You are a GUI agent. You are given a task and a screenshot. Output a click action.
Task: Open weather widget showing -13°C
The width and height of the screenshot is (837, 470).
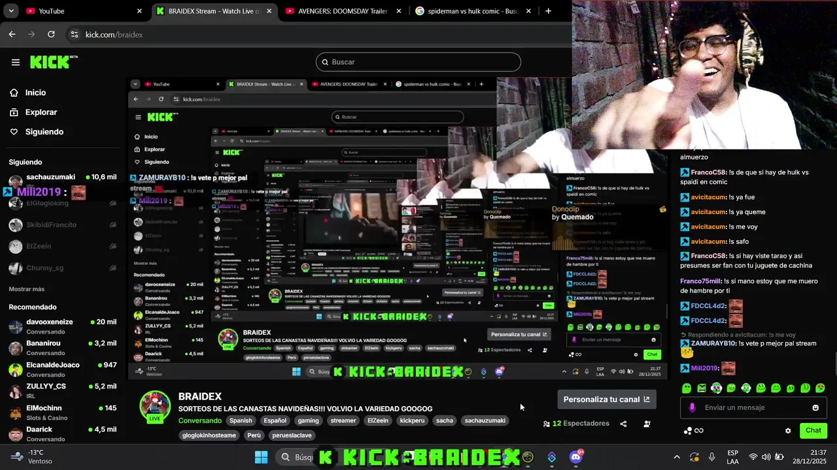click(x=31, y=457)
